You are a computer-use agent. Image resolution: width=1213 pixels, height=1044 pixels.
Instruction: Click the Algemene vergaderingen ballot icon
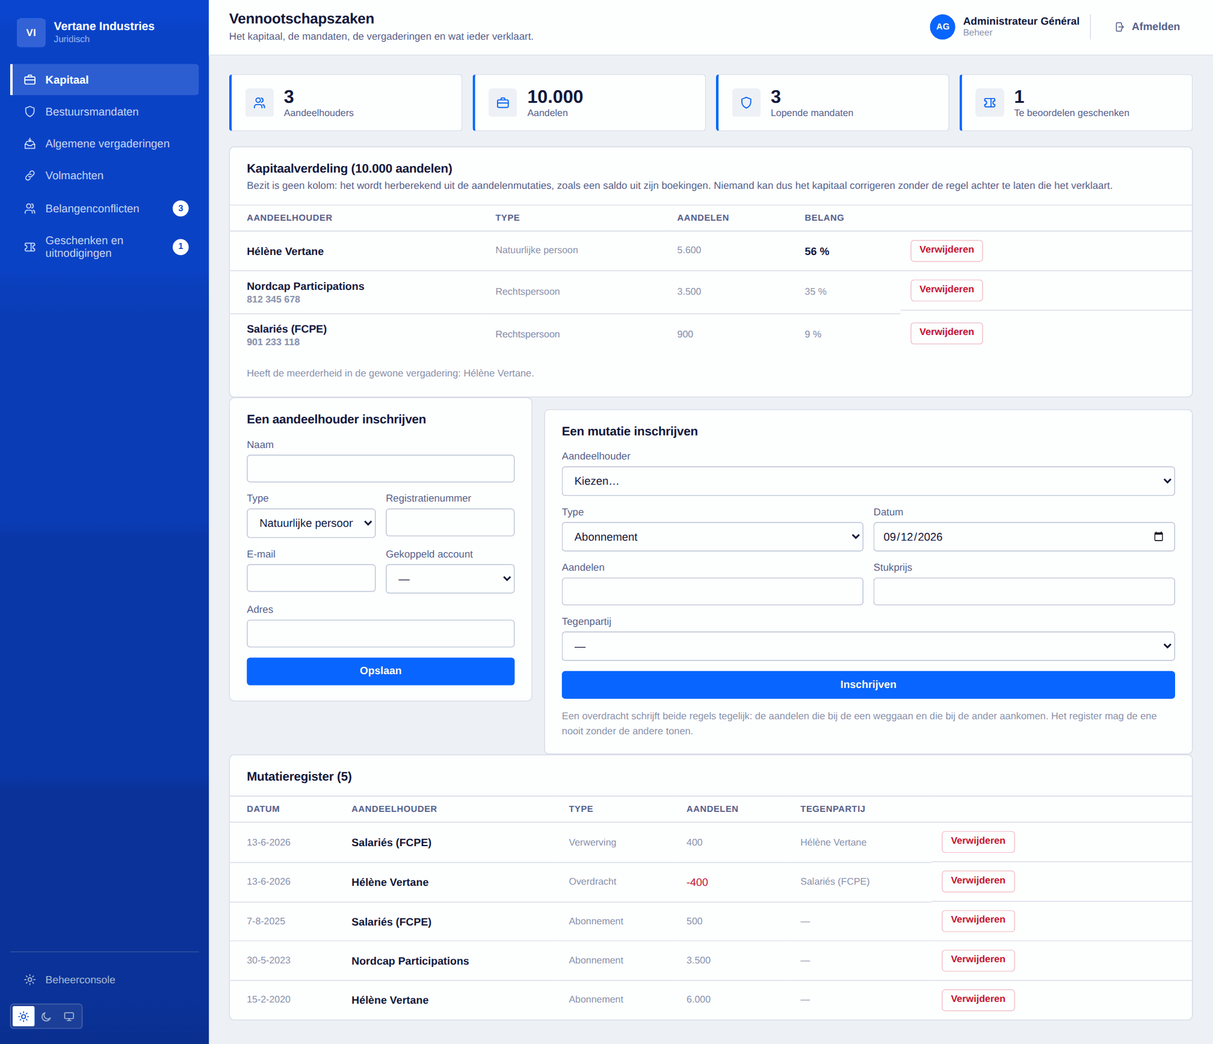tap(29, 144)
